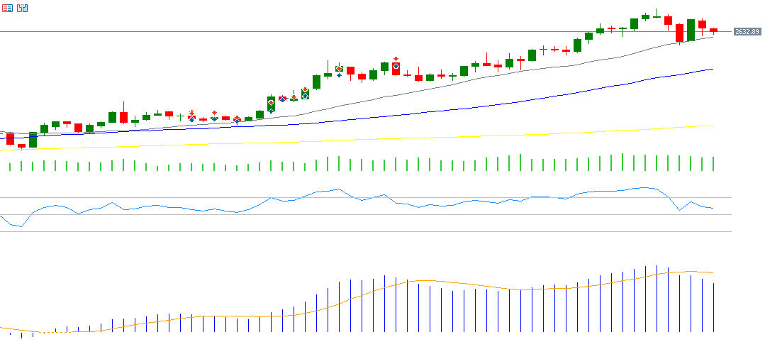The height and width of the screenshot is (359, 765).
Task: Click the Depth of Market icon
Action: click(23, 8)
